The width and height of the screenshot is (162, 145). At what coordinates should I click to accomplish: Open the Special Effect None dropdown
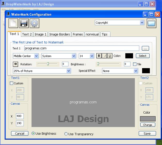pos(136,71)
